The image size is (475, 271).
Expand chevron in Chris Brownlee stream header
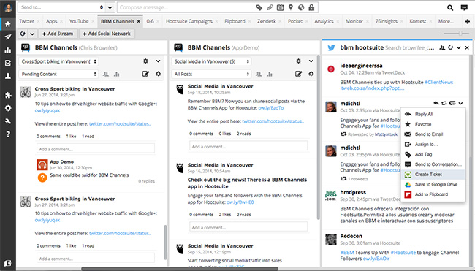158,61
